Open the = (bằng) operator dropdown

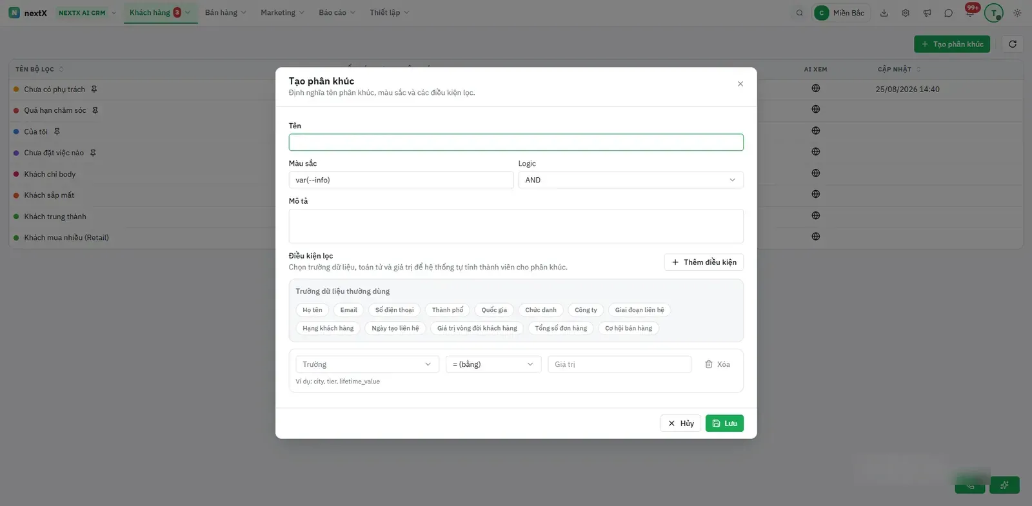493,364
